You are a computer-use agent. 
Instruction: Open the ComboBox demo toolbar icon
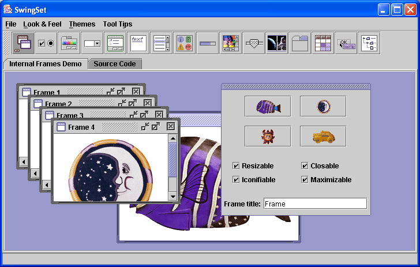[x=92, y=43]
